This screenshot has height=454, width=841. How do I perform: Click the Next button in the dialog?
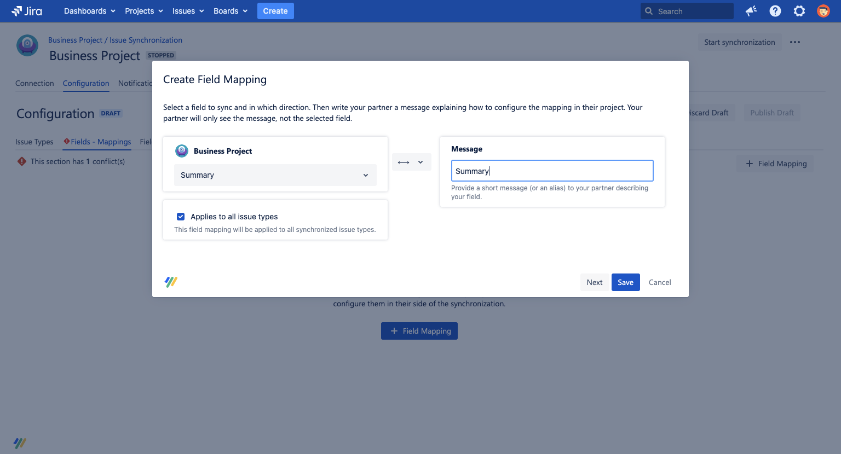click(x=595, y=282)
